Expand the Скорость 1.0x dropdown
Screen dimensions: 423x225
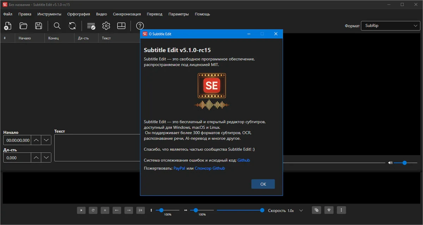pyautogui.click(x=301, y=211)
